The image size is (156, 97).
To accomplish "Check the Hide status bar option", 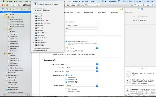I will (66, 89).
